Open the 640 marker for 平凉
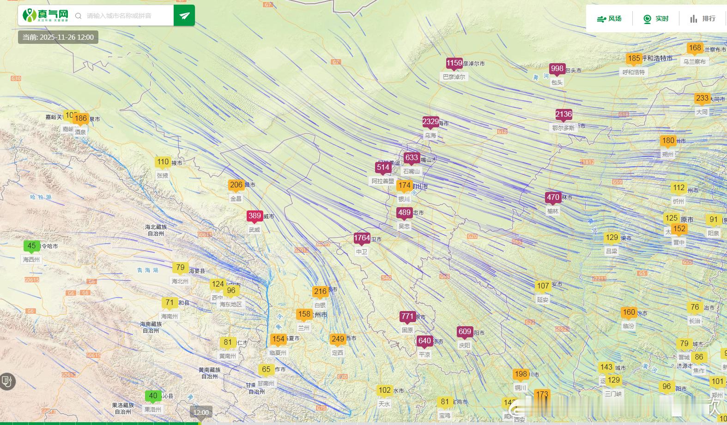The height and width of the screenshot is (425, 727). click(x=424, y=341)
